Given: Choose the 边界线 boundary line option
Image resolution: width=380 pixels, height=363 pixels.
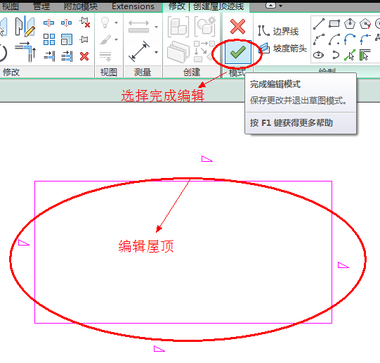Looking at the screenshot, I should coord(278,31).
